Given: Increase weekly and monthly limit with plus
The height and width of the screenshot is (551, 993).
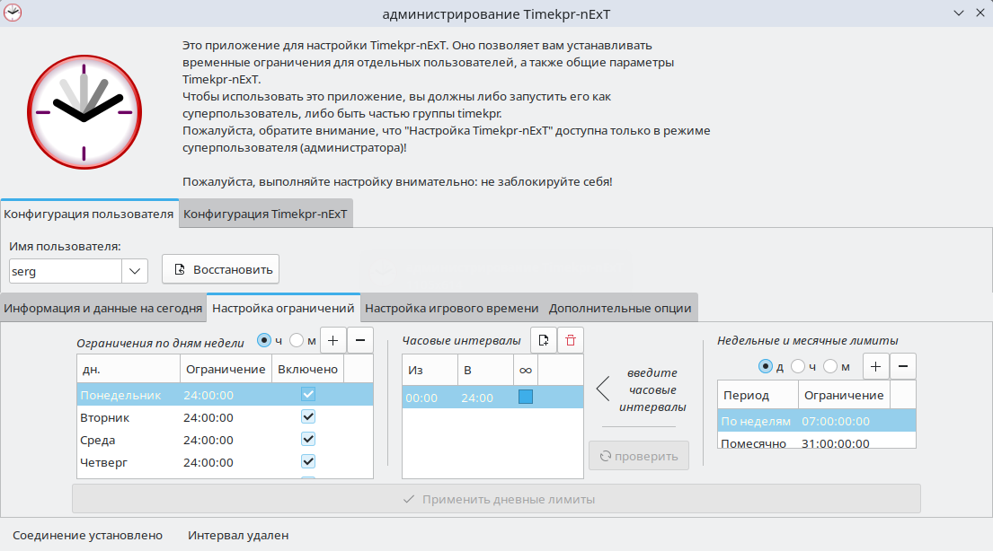Looking at the screenshot, I should pyautogui.click(x=876, y=366).
